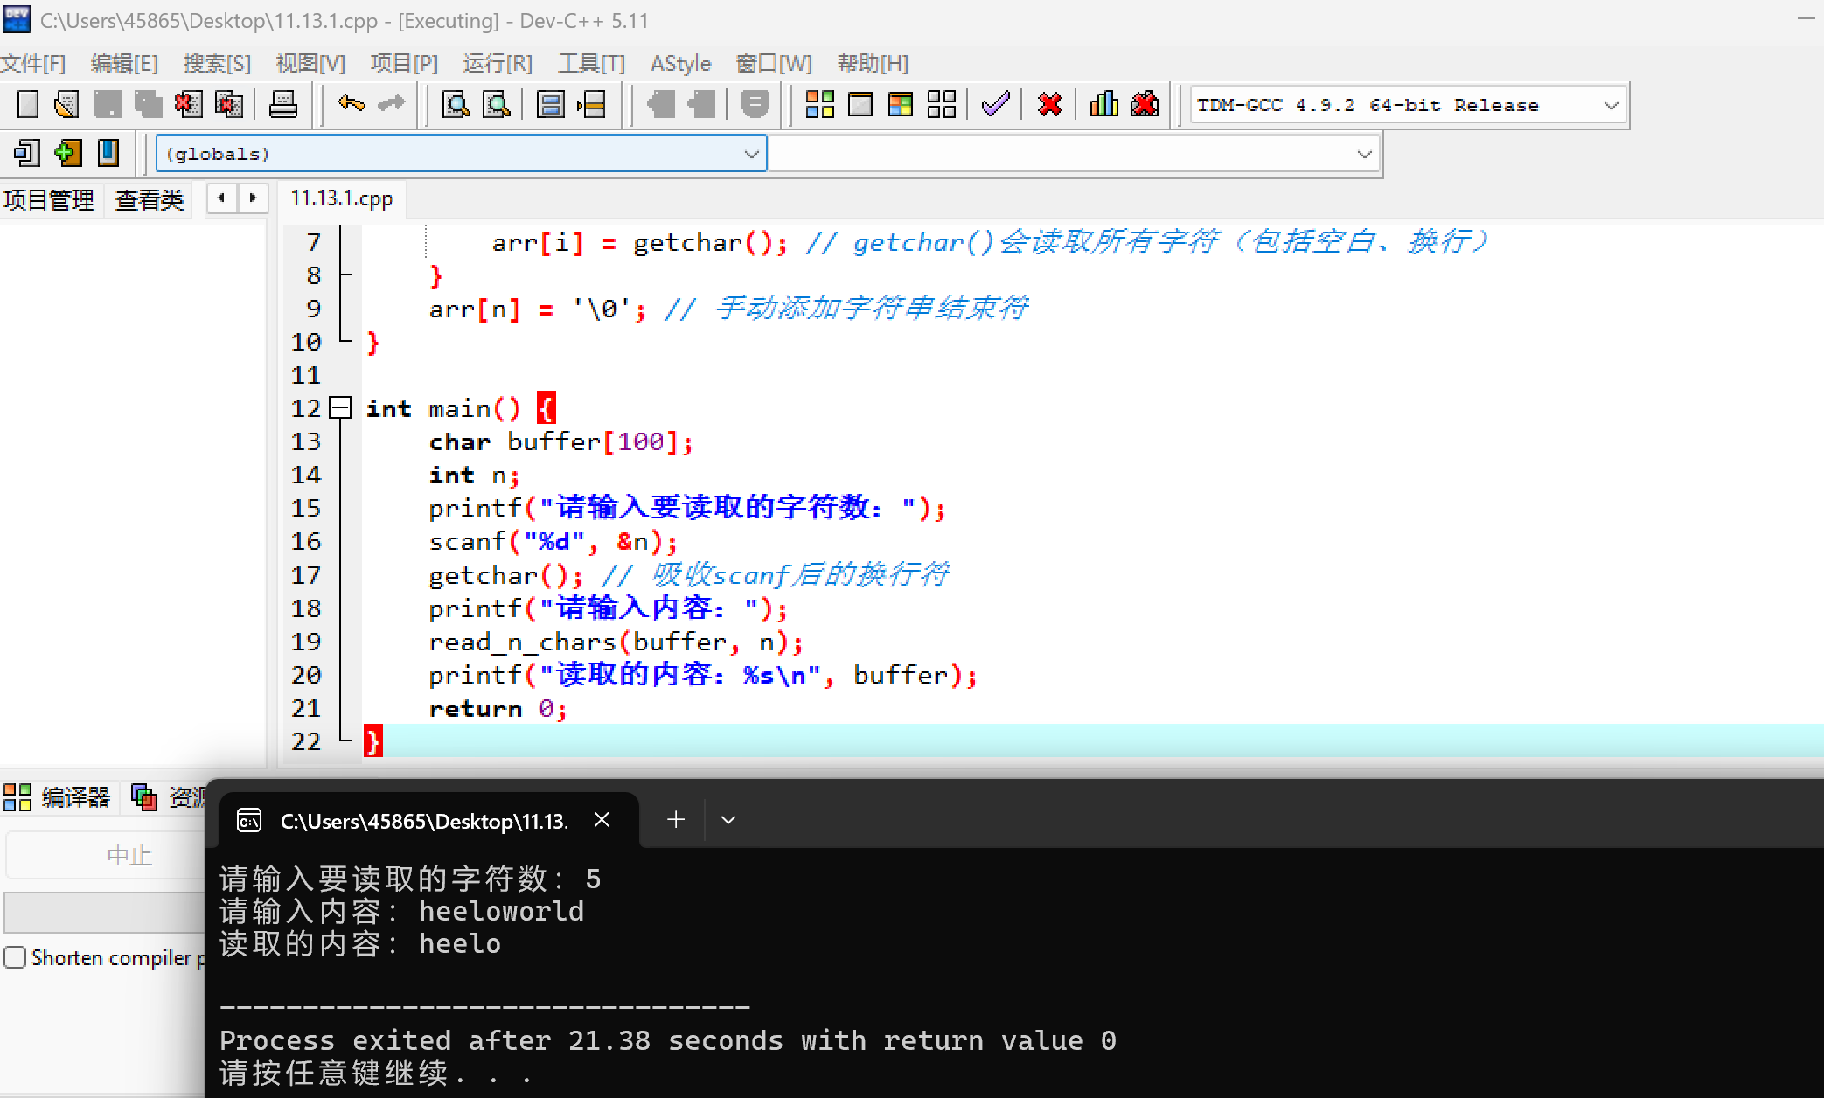1824x1098 pixels.
Task: Open the terminal tab options chevron
Action: [x=728, y=820]
